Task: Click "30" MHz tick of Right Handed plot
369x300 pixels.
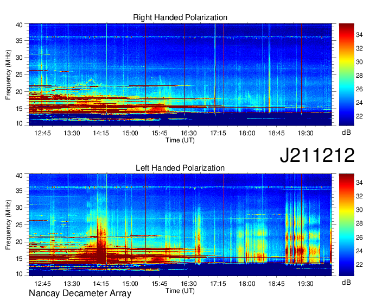Action: (x=19, y=58)
